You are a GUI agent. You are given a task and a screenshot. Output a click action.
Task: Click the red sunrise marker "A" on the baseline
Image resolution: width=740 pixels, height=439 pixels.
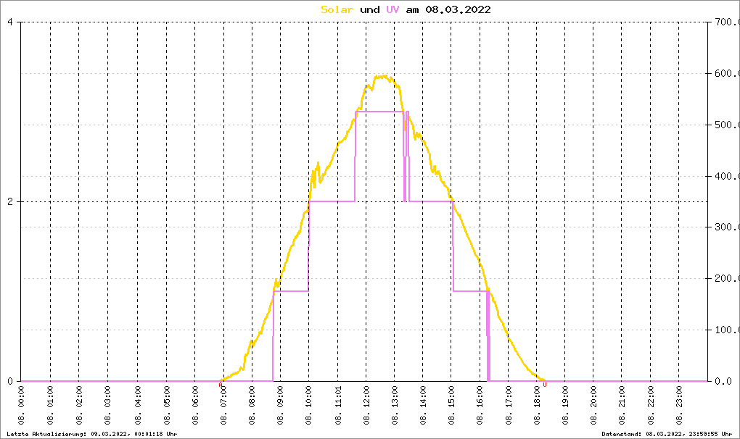click(x=221, y=385)
